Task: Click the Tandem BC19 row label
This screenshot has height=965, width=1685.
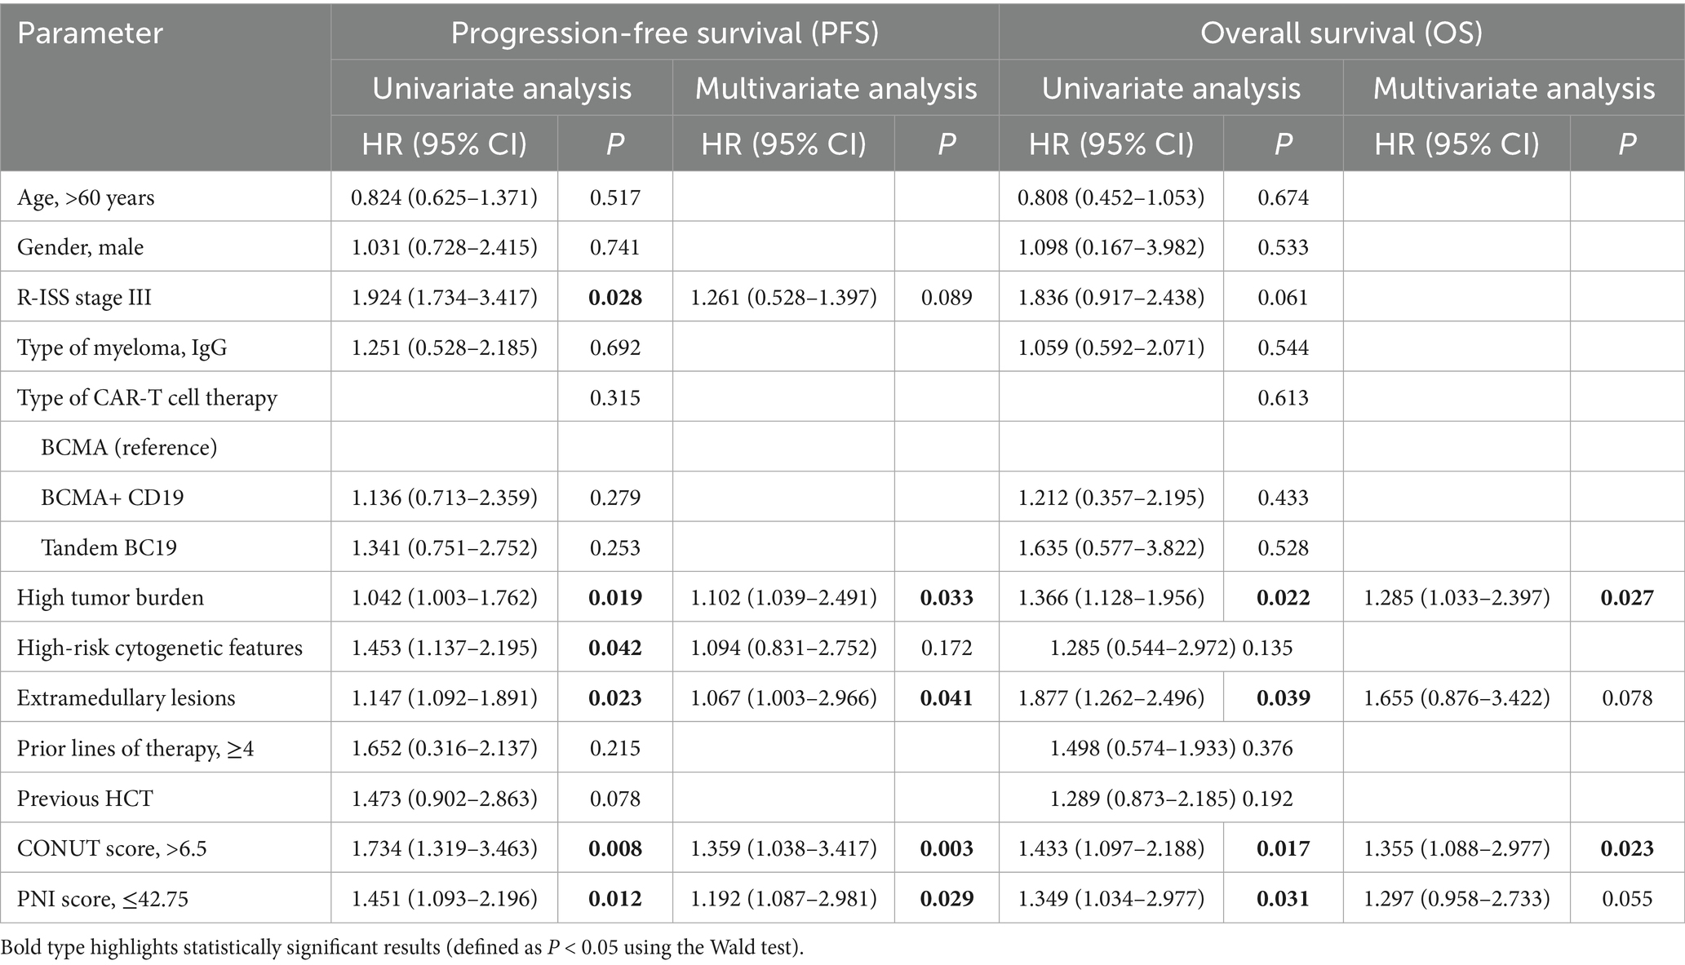Action: [x=109, y=547]
